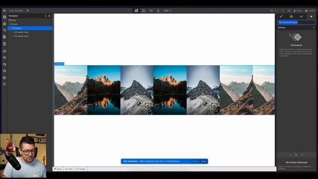This screenshot has height=179, width=318.
Task: Switch to the Mobile landscape breakpoint
Action: coord(151,10)
